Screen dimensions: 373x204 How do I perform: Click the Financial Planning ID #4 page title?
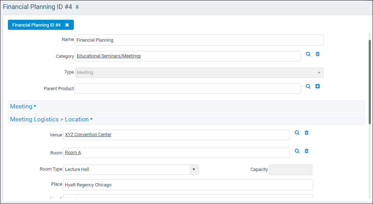pyautogui.click(x=37, y=7)
